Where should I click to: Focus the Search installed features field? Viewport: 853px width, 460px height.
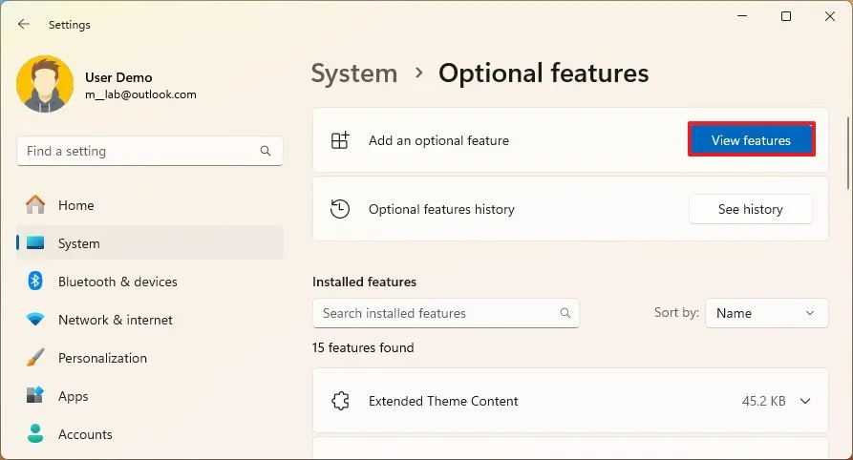(x=445, y=313)
